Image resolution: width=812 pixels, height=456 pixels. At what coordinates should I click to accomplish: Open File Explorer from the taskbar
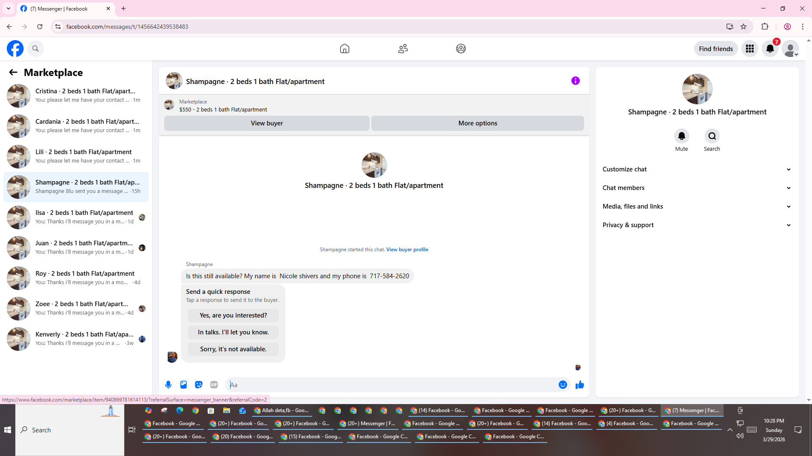pyautogui.click(x=227, y=410)
